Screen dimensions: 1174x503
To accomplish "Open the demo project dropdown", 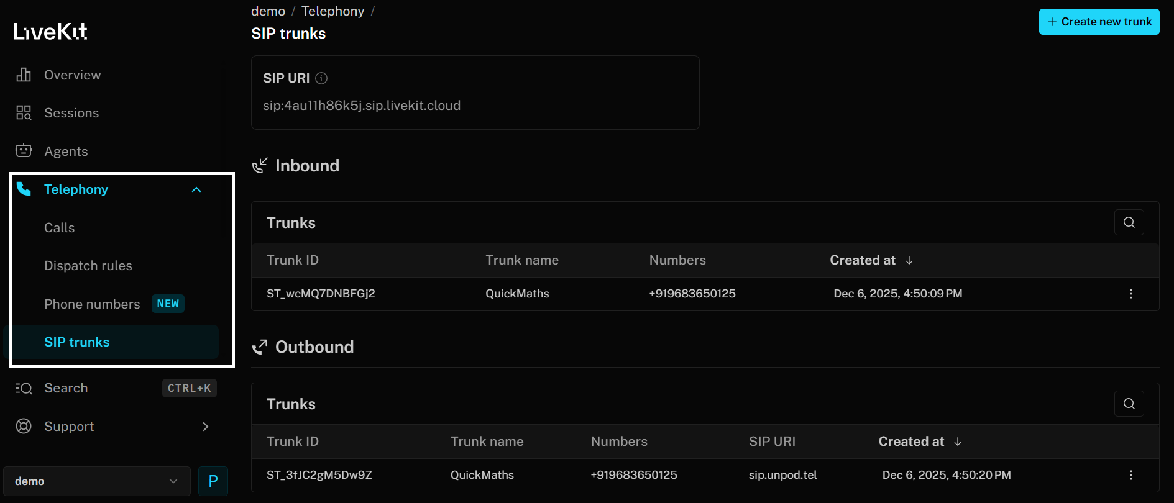I will click(x=96, y=481).
